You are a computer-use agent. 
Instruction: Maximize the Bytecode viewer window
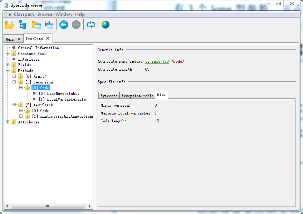(x=278, y=4)
